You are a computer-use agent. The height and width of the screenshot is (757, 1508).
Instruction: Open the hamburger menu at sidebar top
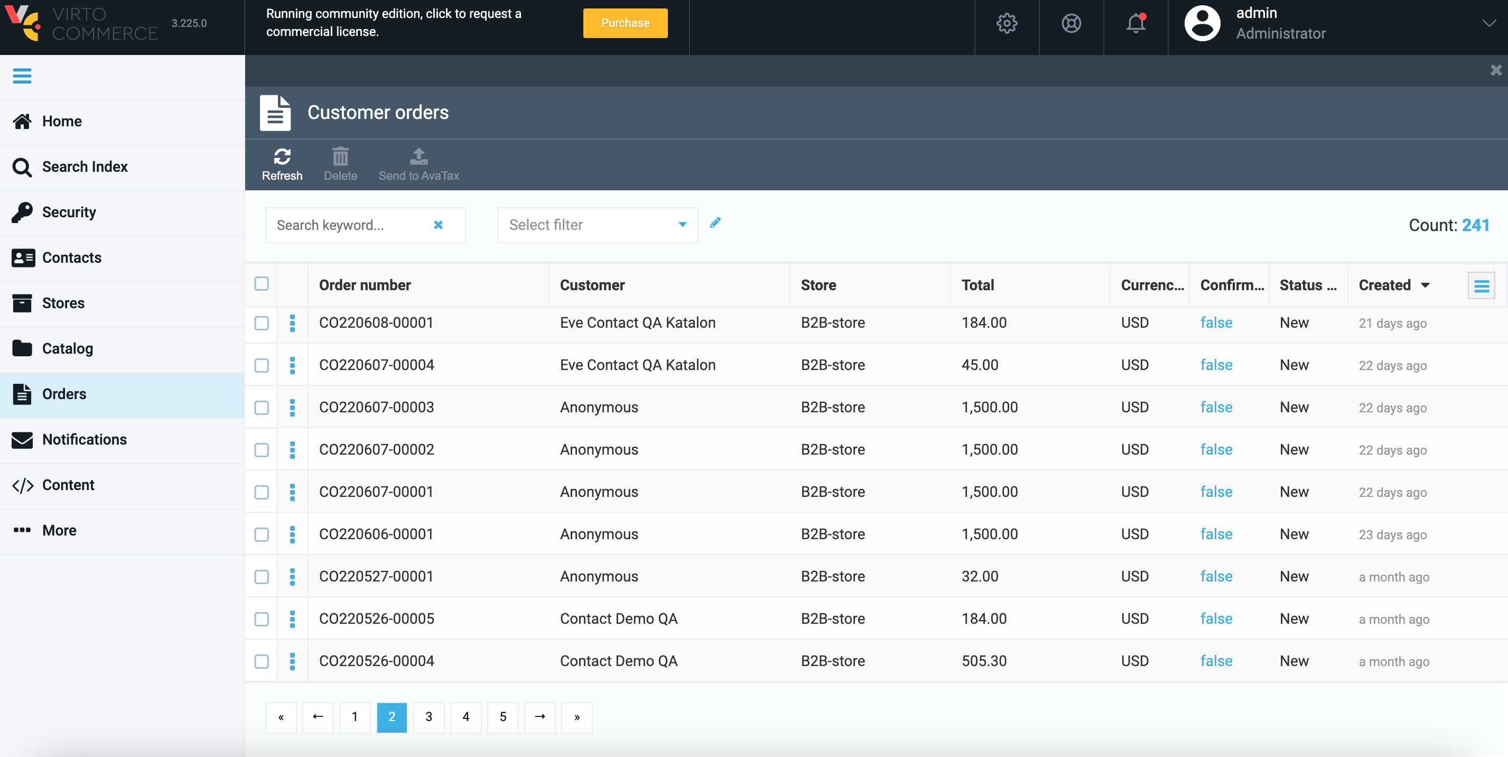pos(22,76)
